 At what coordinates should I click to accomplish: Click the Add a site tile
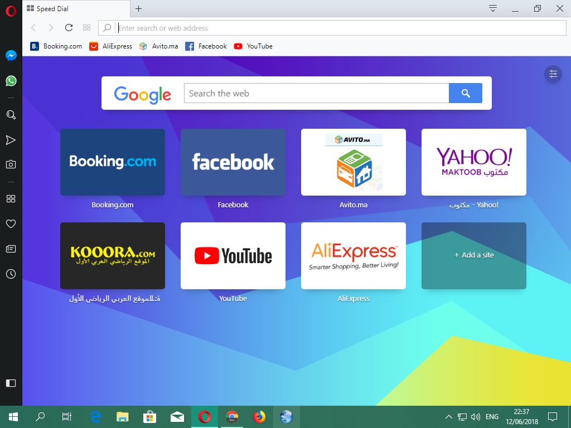(474, 256)
